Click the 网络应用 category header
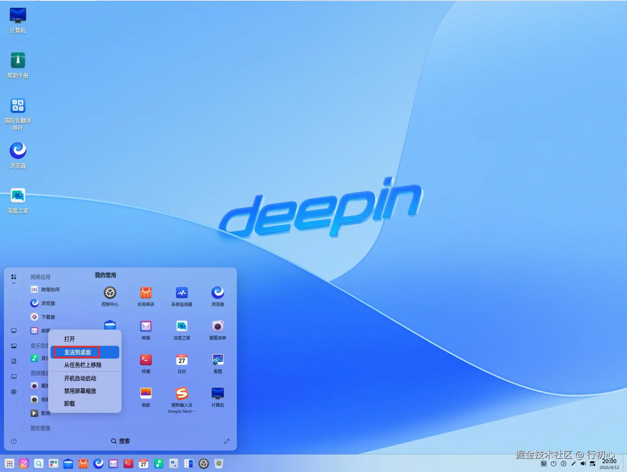Viewport: 627px width, 472px height. [41, 277]
